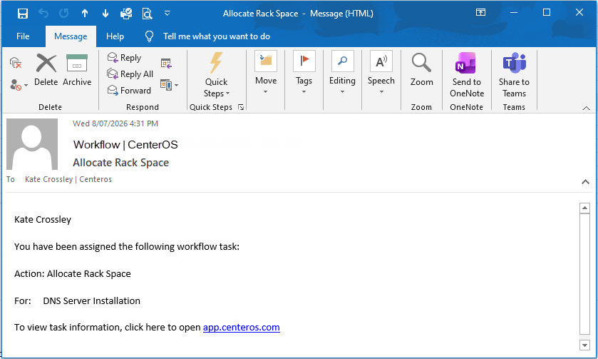Viewport: 598px width, 359px height.
Task: Click the Ribbon Display Options icon
Action: click(x=480, y=12)
